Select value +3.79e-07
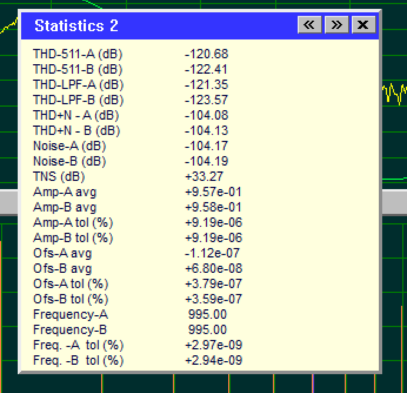Image resolution: width=407 pixels, height=393 pixels. point(213,284)
